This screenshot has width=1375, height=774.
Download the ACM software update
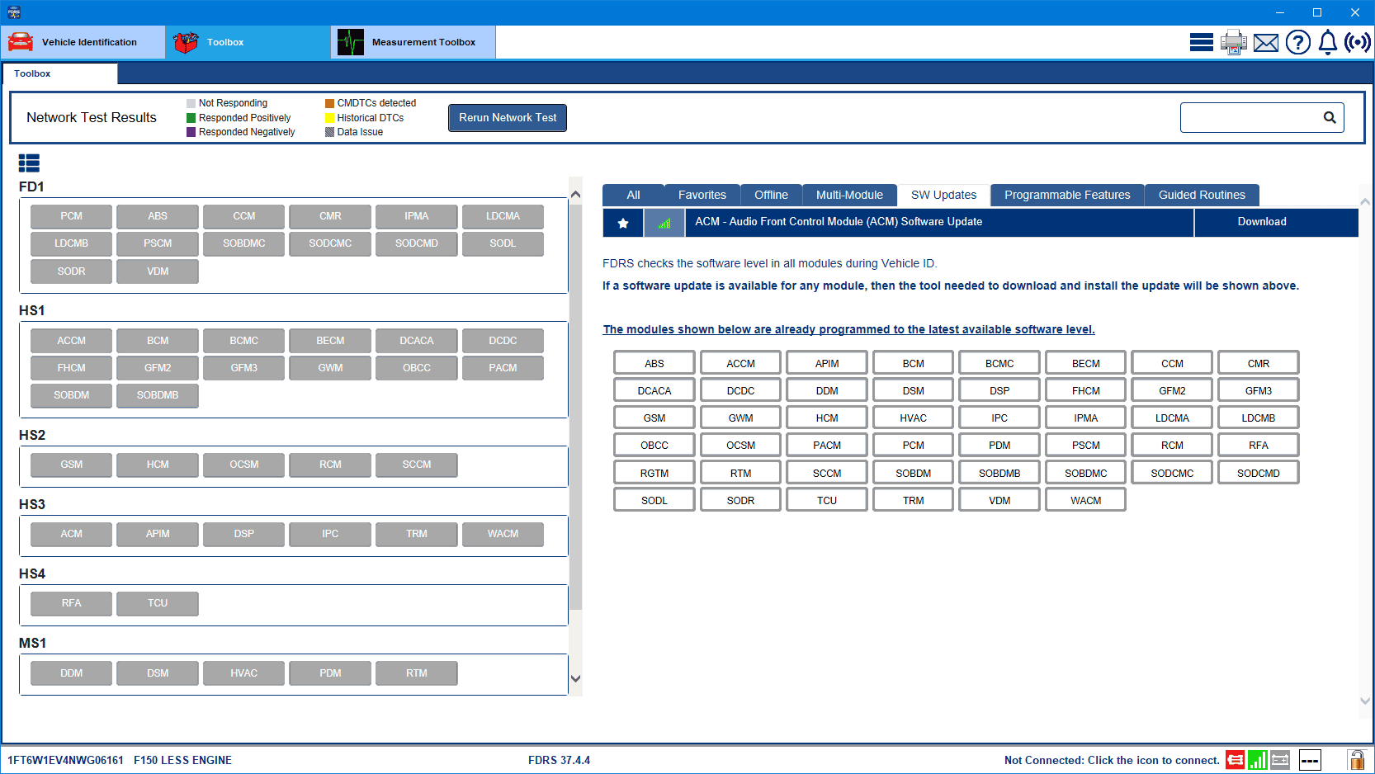[x=1262, y=222]
